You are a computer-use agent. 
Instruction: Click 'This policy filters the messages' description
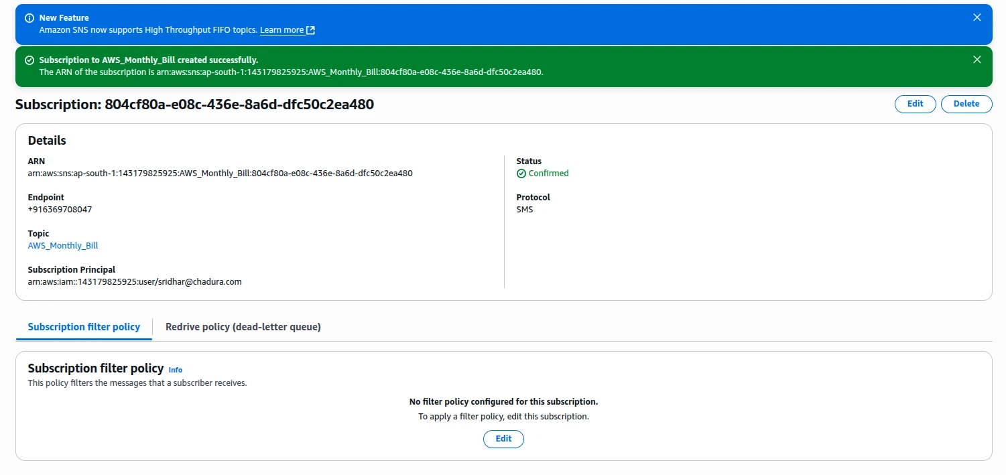137,383
